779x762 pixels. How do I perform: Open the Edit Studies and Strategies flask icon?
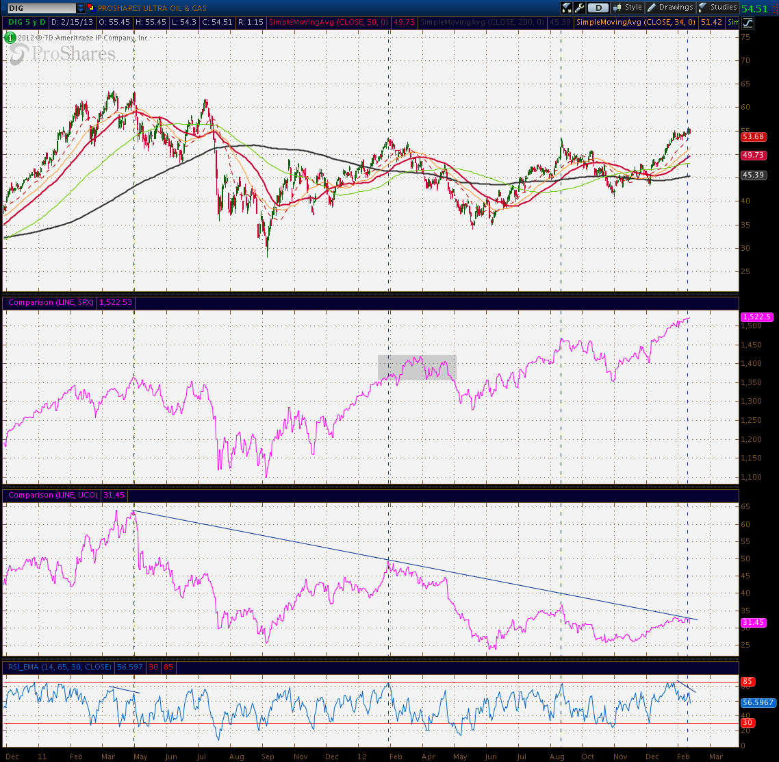pos(566,8)
